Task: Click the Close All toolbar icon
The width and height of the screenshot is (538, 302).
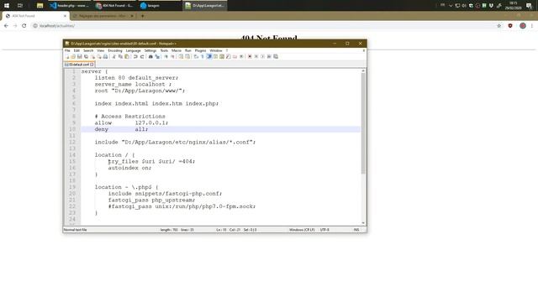Action: (99, 56)
